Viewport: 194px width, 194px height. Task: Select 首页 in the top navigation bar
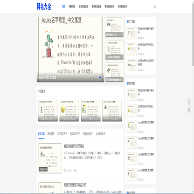click(64, 6)
